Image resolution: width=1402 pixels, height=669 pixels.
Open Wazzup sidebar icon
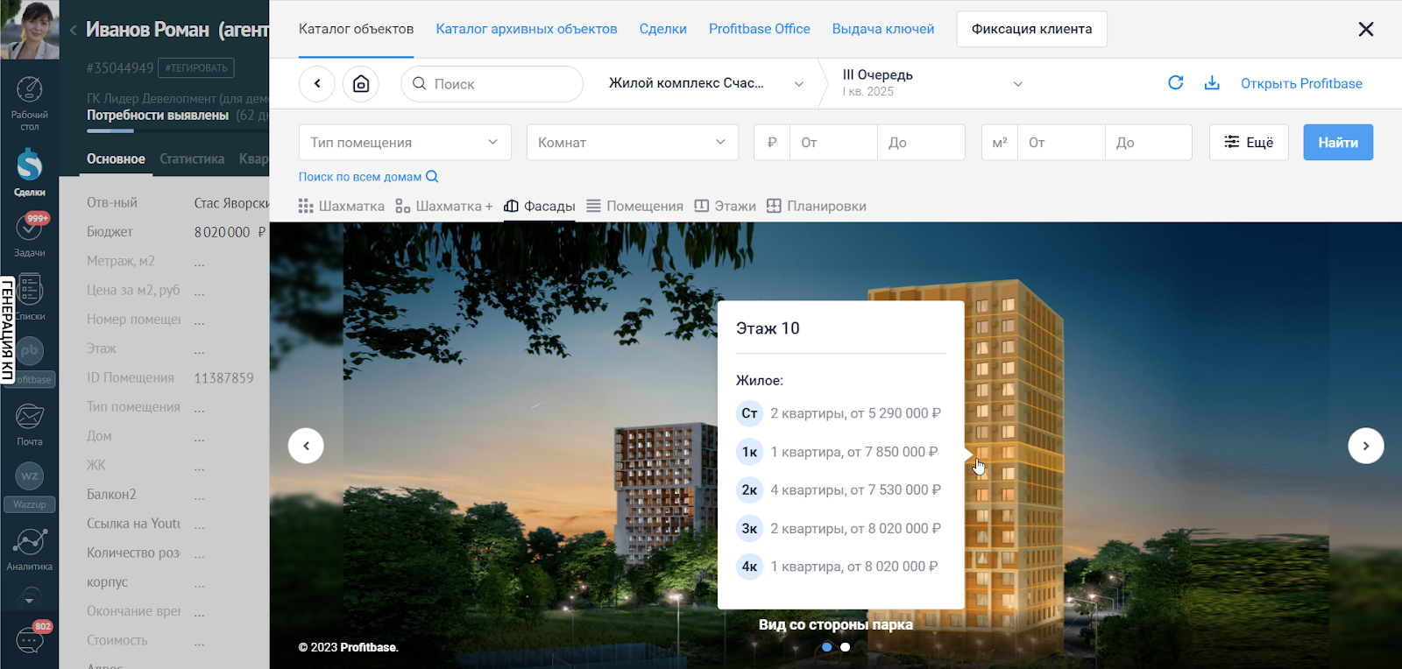point(29,486)
